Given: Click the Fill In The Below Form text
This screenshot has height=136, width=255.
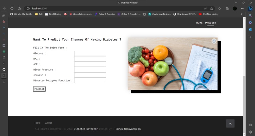Looking at the screenshot, I should (50, 48).
